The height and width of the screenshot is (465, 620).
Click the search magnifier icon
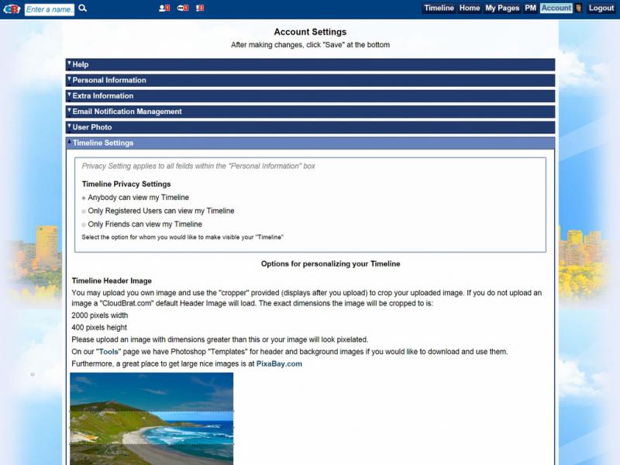83,9
